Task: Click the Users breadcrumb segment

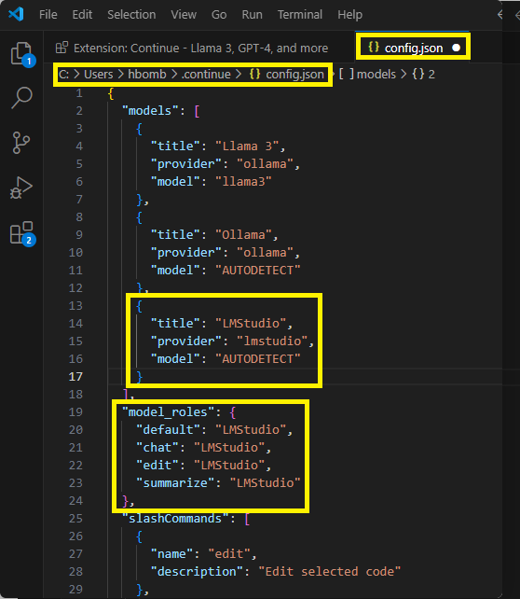Action: (x=99, y=74)
